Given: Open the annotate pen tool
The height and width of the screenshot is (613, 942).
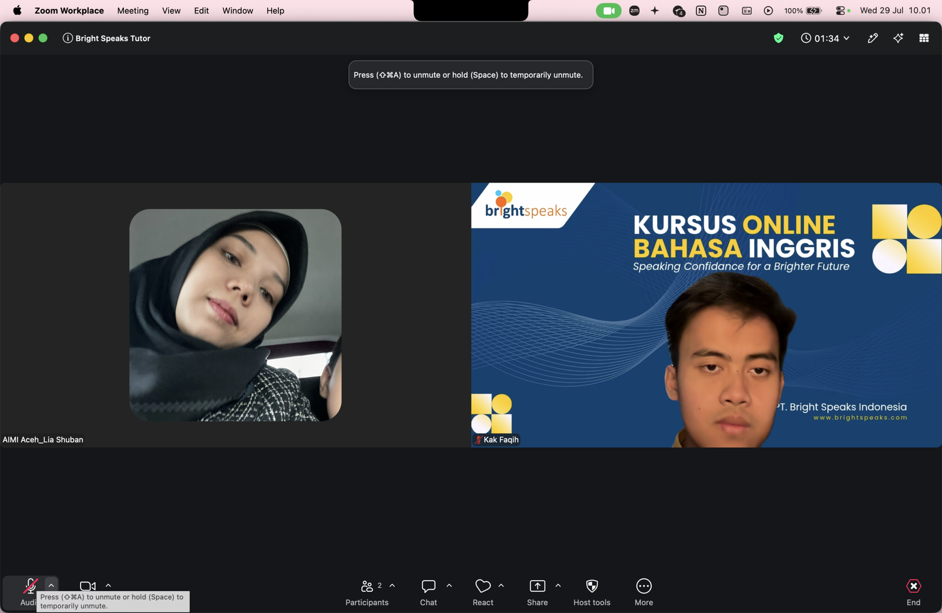Looking at the screenshot, I should coord(873,38).
